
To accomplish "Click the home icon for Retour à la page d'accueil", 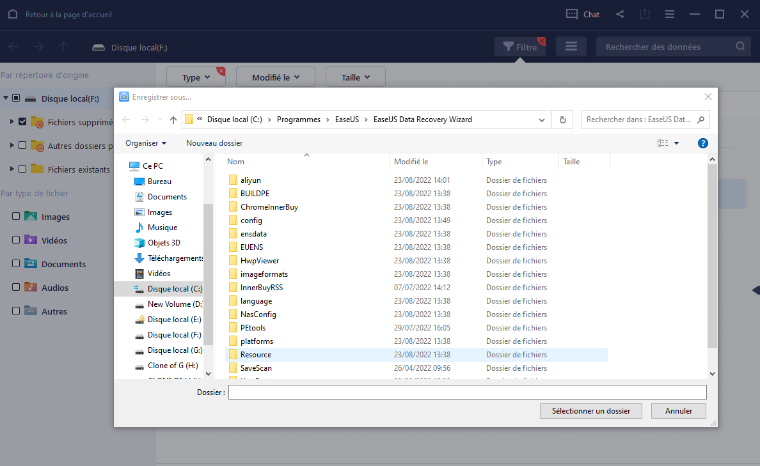I will [13, 14].
